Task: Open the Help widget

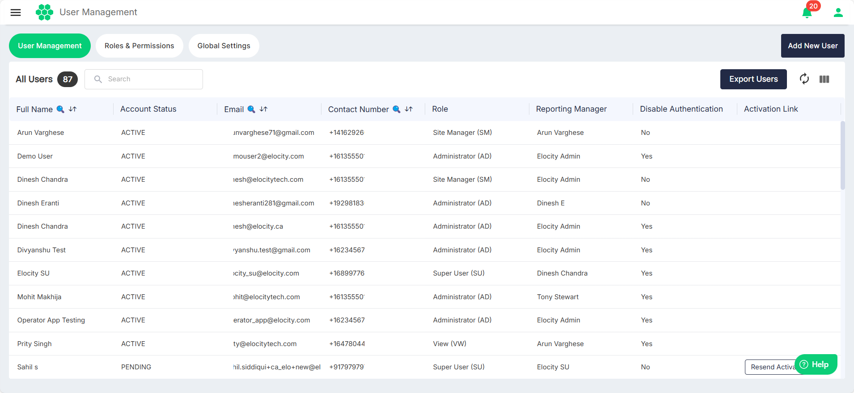Action: [x=816, y=364]
